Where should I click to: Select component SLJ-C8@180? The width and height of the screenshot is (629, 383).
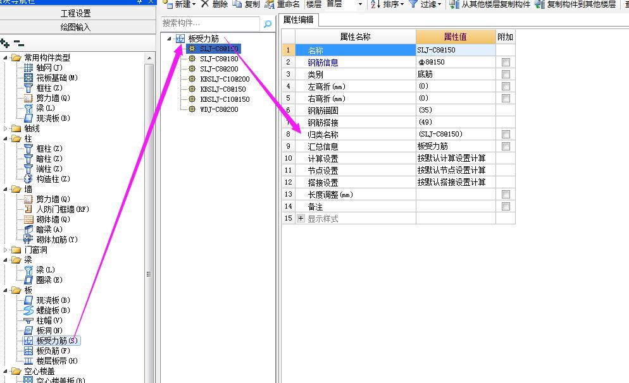point(219,59)
